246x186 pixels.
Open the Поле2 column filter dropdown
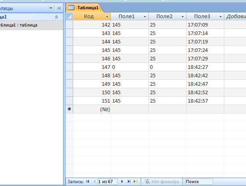coord(182,17)
